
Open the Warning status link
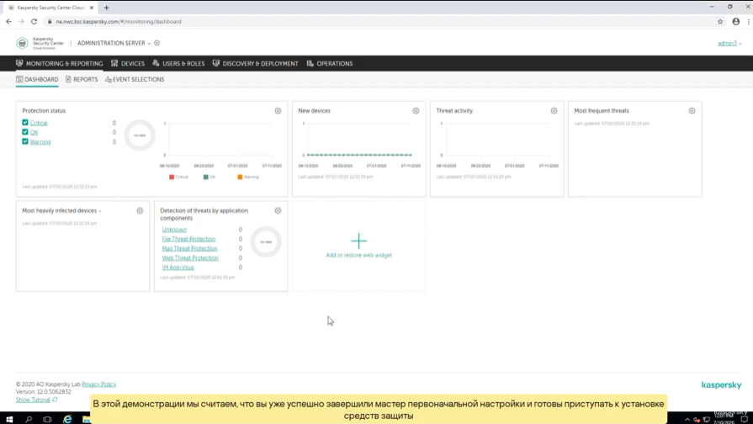pos(40,142)
